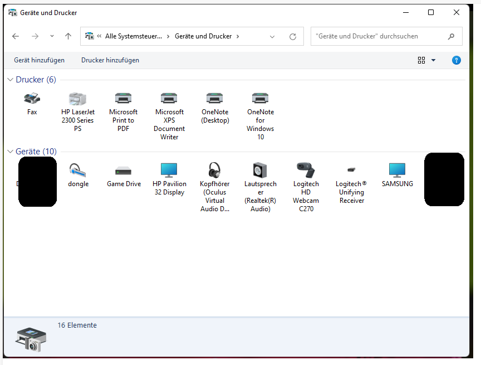Click Drucker hinzufügen
Screen dimensions: 481x365
point(110,60)
